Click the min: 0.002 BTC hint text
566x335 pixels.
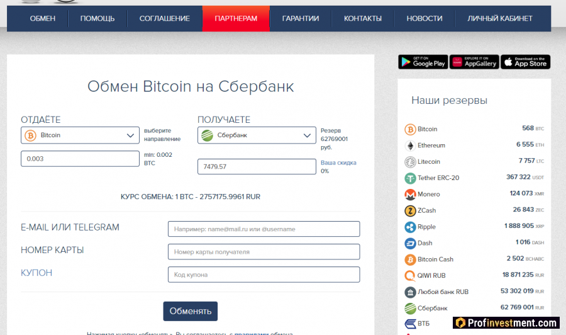158,159
